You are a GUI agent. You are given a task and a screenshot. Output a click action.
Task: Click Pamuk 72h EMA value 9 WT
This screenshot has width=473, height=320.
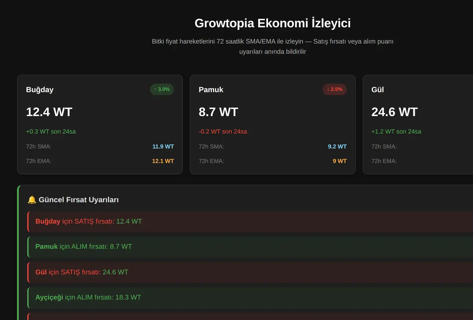(x=340, y=161)
